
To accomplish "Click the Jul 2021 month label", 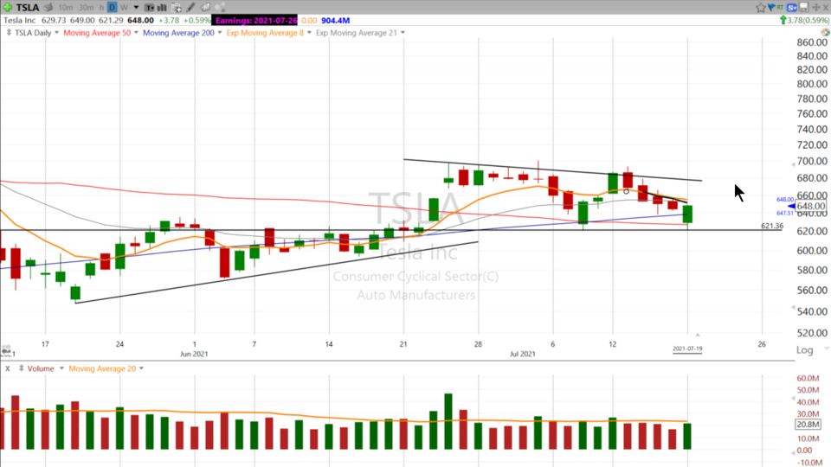I will (523, 354).
